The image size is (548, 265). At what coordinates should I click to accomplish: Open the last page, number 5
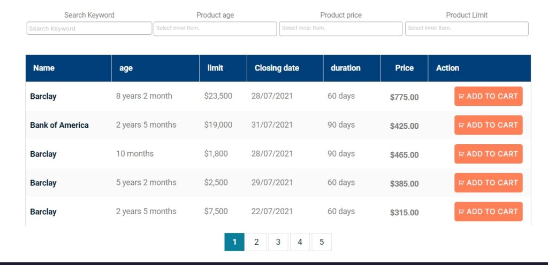(x=322, y=242)
